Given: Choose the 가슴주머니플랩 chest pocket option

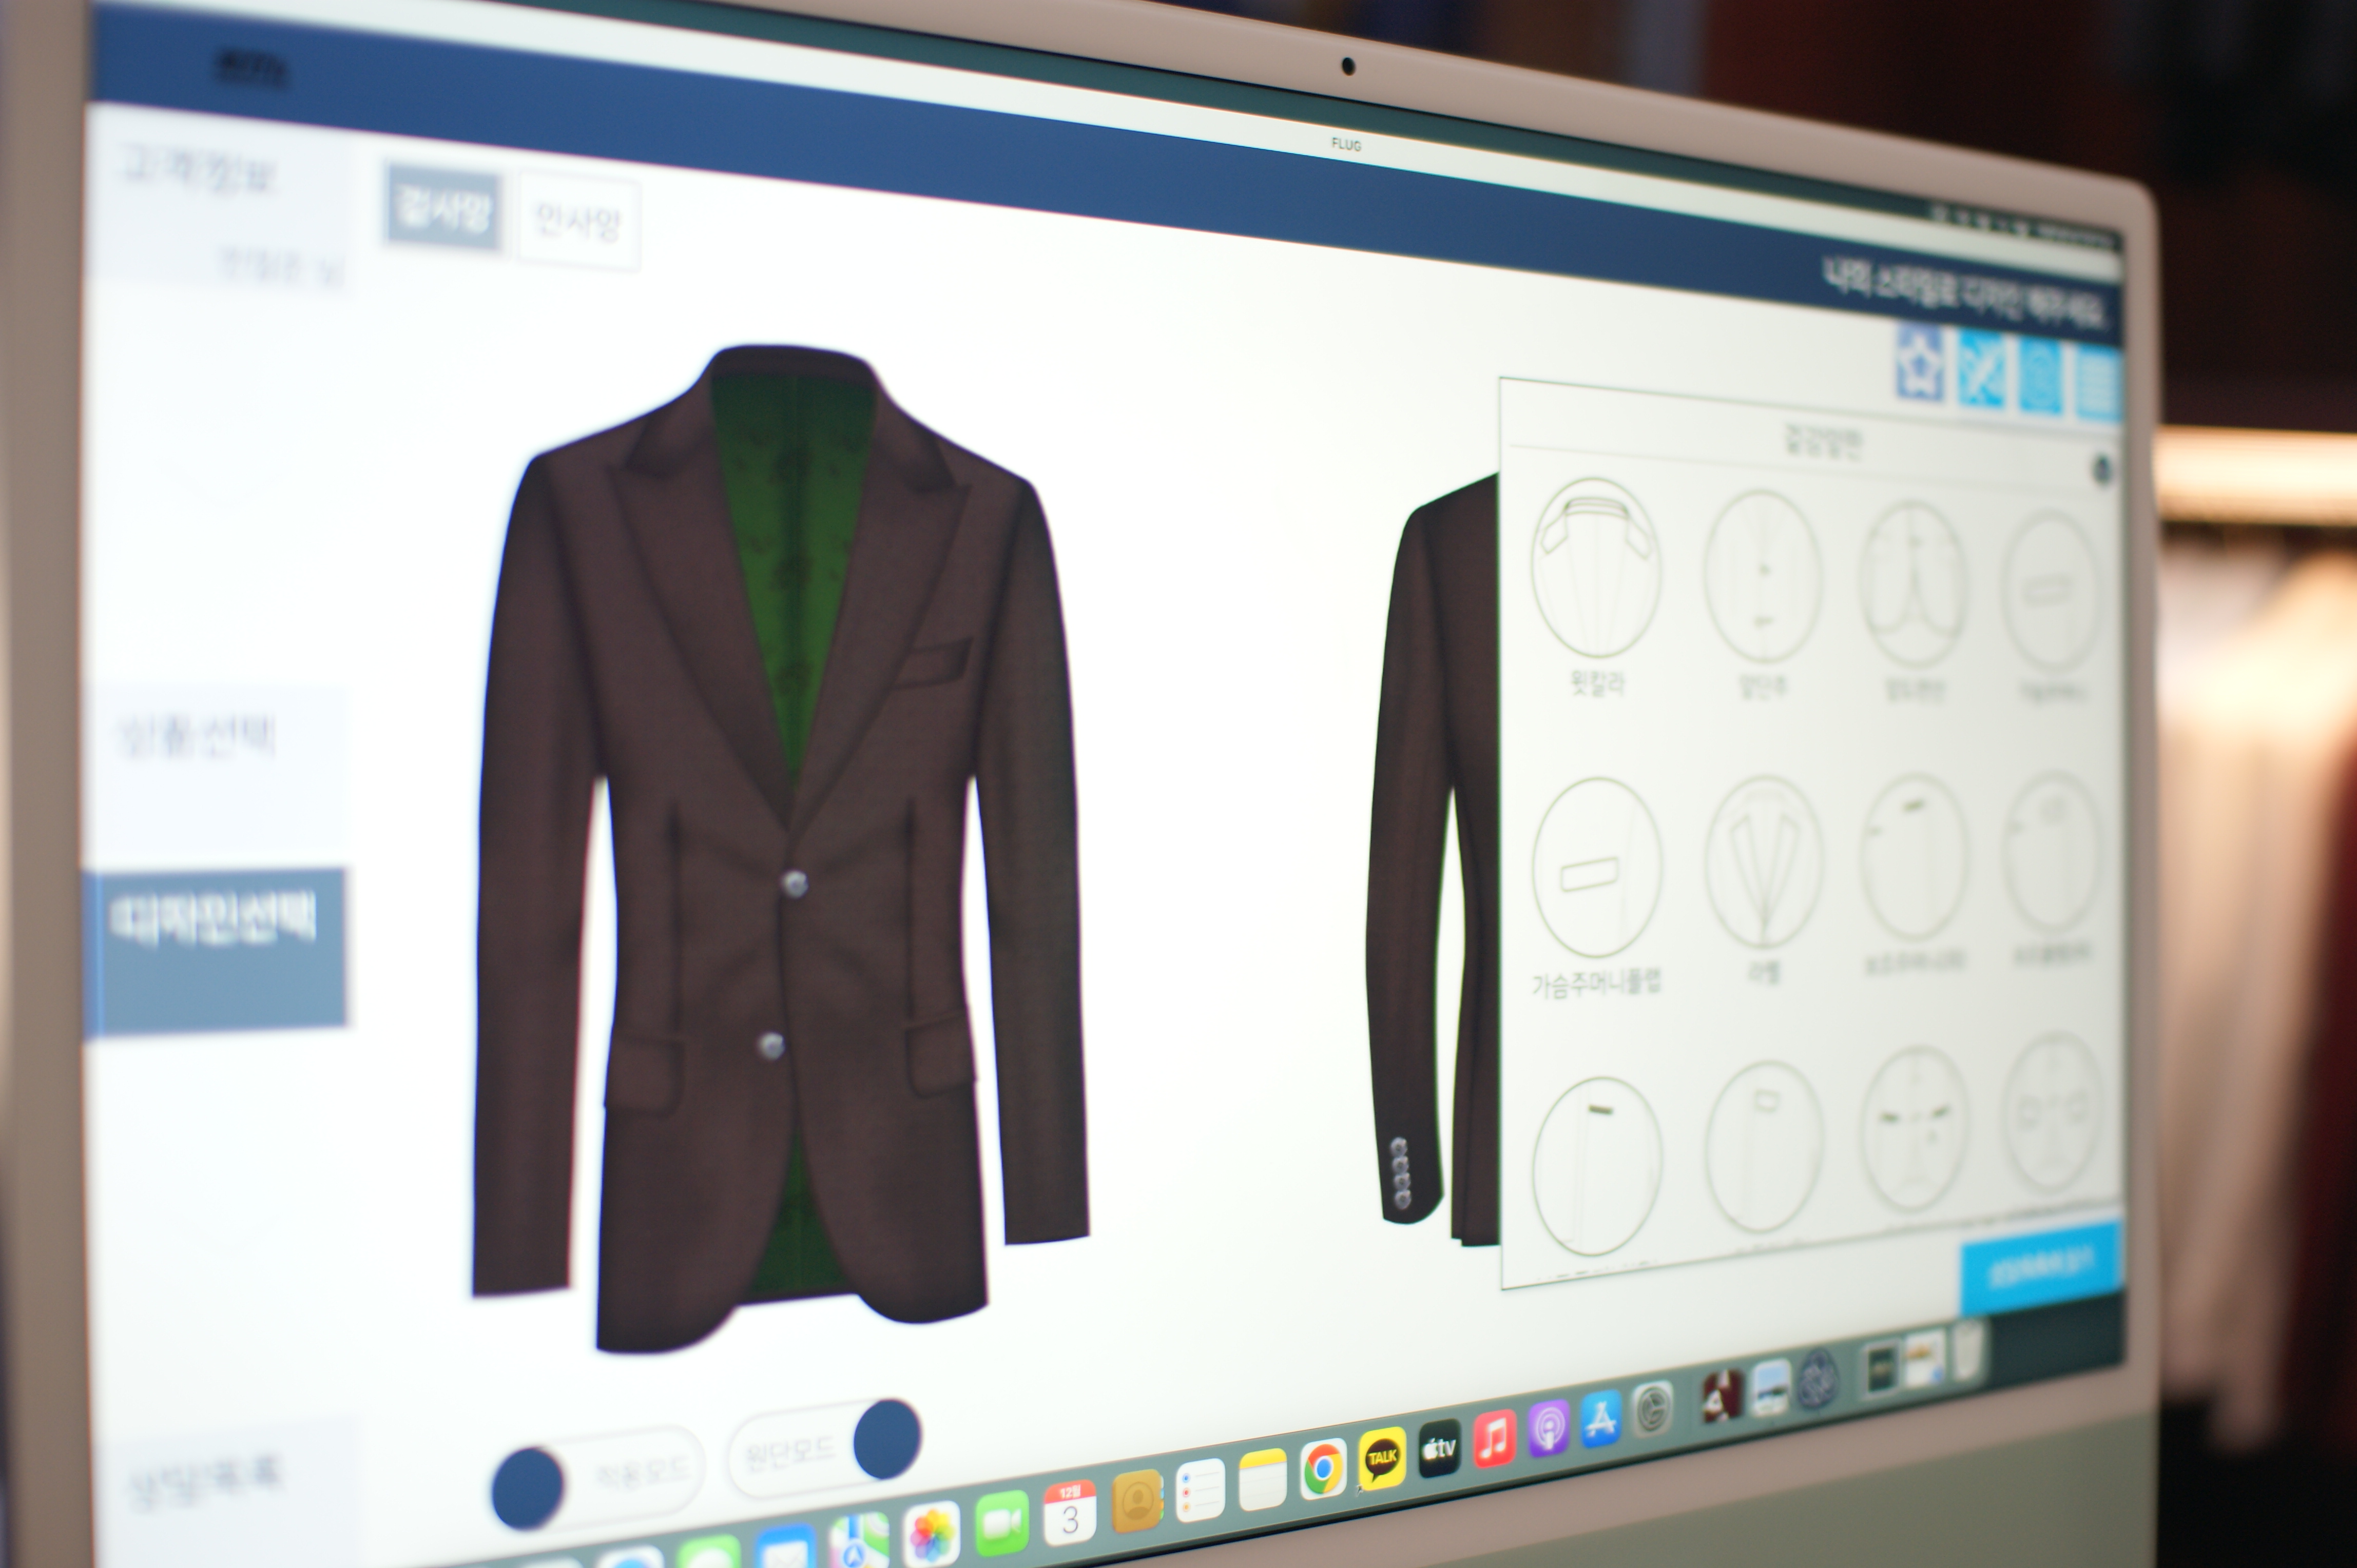Looking at the screenshot, I should pyautogui.click(x=1597, y=868).
